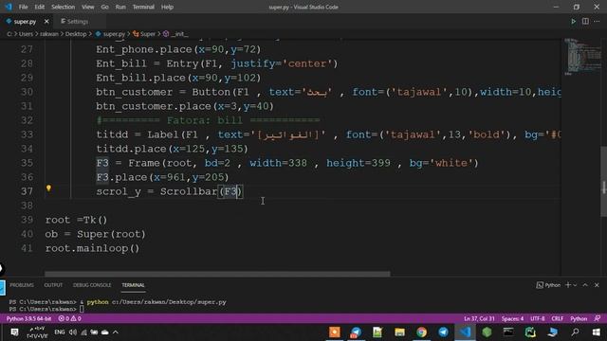Open Chrome from the taskbar
607x341 pixels.
pos(421,332)
